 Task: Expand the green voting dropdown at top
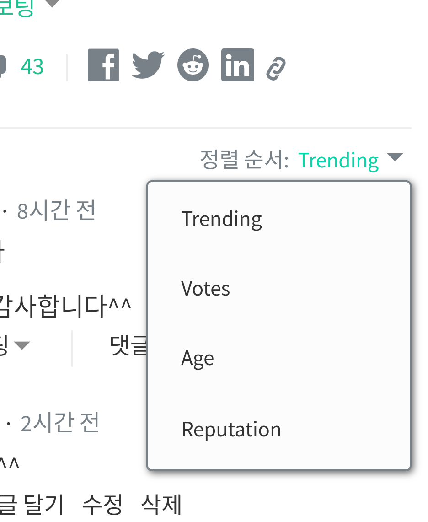click(52, 4)
